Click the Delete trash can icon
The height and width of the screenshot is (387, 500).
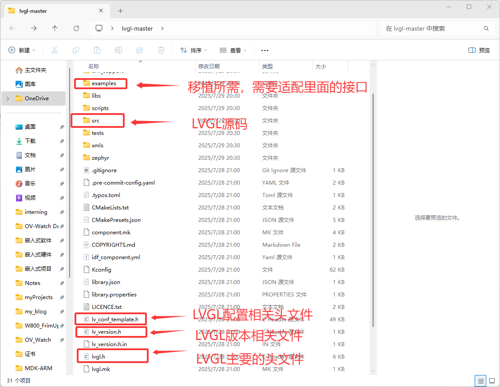coord(161,50)
